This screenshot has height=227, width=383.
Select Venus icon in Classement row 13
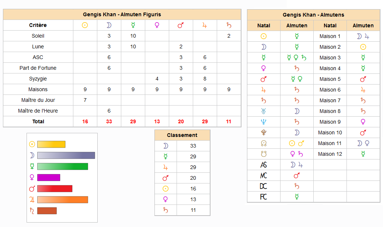tap(166, 199)
